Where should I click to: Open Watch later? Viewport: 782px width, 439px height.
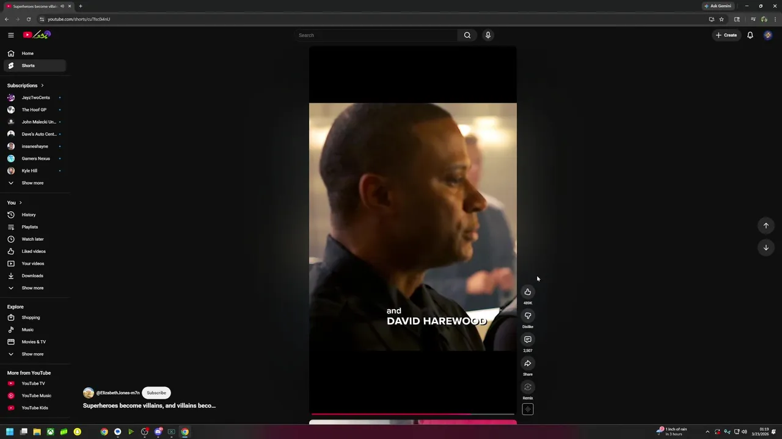[34, 239]
